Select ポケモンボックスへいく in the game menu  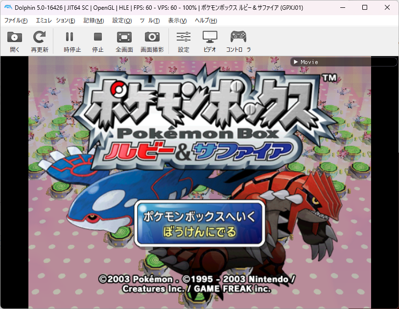point(199,217)
